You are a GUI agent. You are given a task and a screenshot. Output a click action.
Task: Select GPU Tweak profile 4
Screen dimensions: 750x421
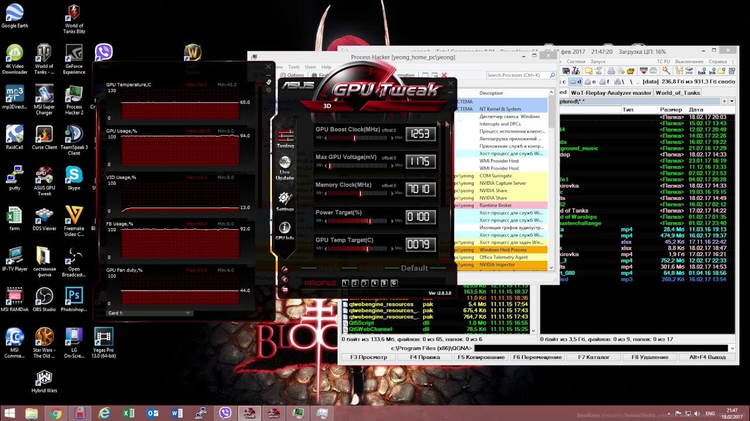click(374, 283)
